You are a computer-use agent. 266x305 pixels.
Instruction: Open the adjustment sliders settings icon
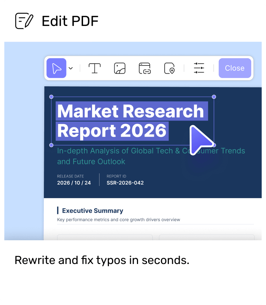(199, 68)
